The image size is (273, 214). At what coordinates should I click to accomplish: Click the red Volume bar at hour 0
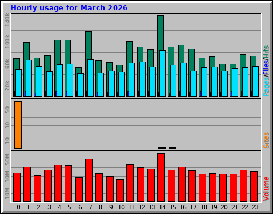(x=17, y=187)
